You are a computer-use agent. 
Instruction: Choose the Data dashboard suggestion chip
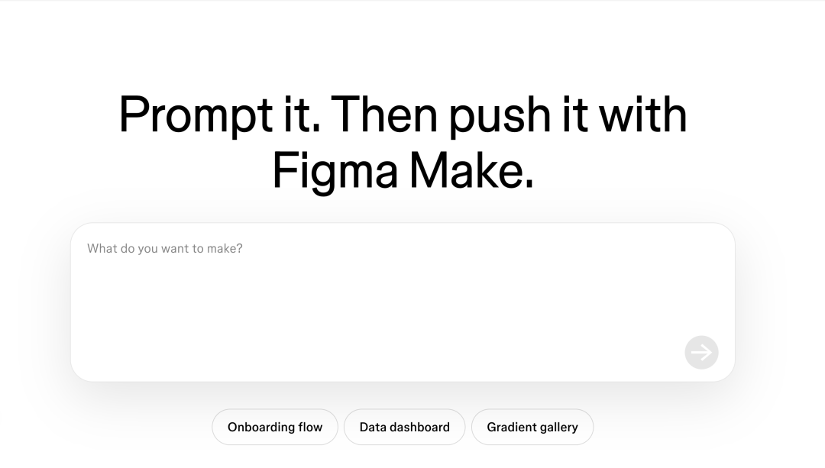405,427
